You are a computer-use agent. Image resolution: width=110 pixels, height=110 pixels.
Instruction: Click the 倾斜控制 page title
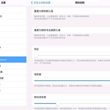(x=80, y=3)
